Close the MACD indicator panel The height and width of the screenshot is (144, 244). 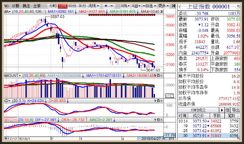coord(161,120)
